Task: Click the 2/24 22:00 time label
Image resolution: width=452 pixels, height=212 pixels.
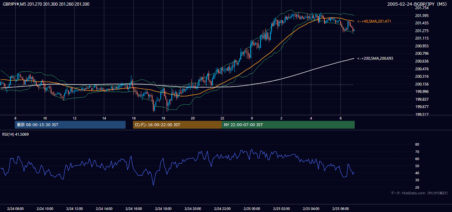Action: 222,208
